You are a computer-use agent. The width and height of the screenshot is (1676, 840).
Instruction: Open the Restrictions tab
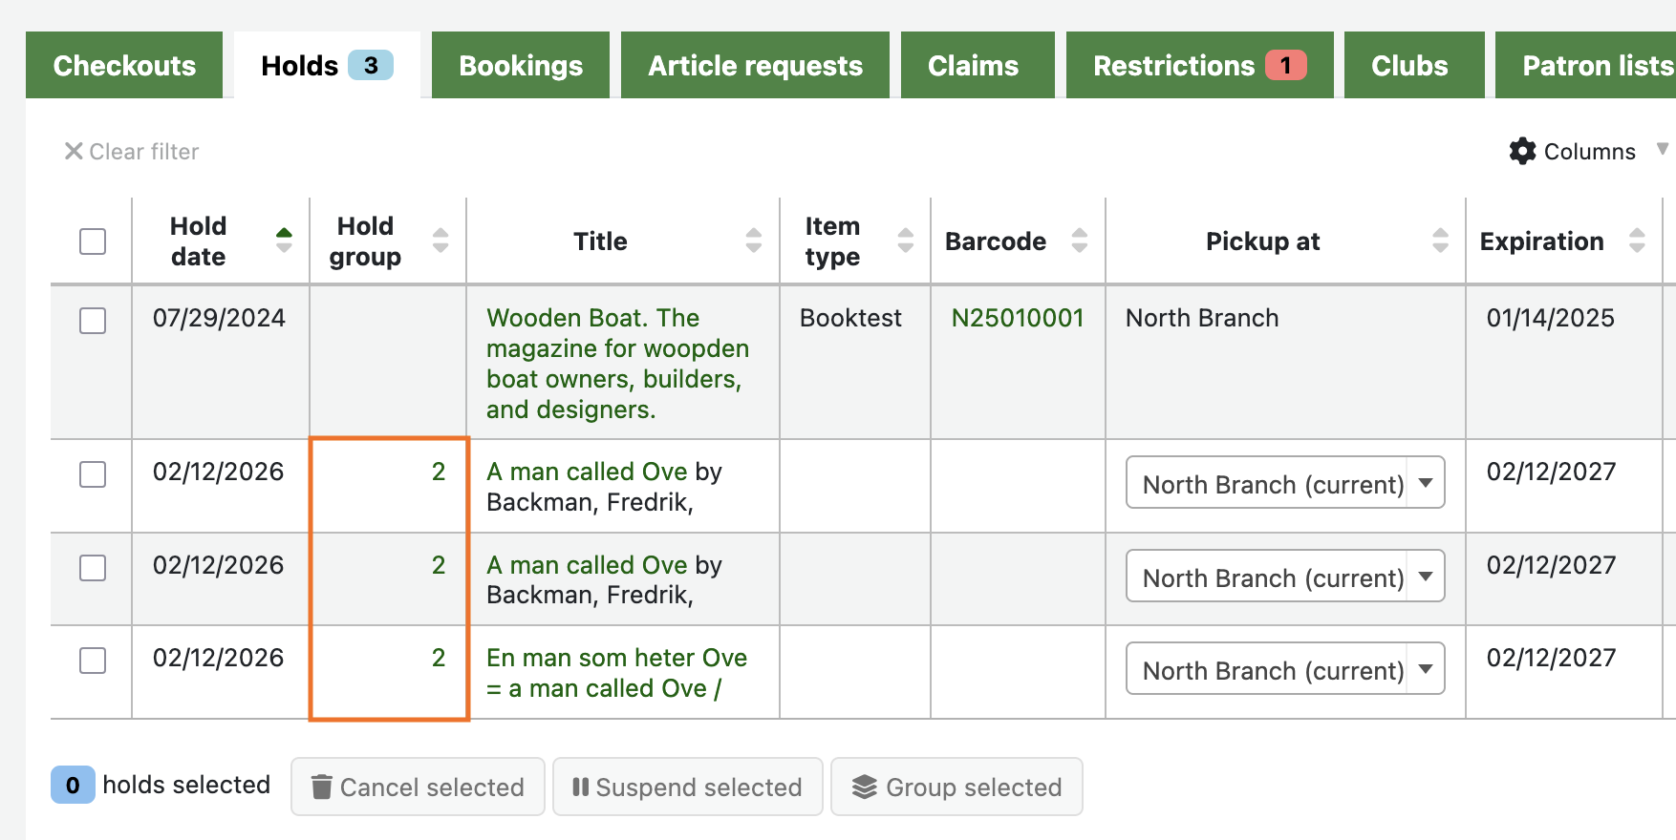pos(1198,65)
